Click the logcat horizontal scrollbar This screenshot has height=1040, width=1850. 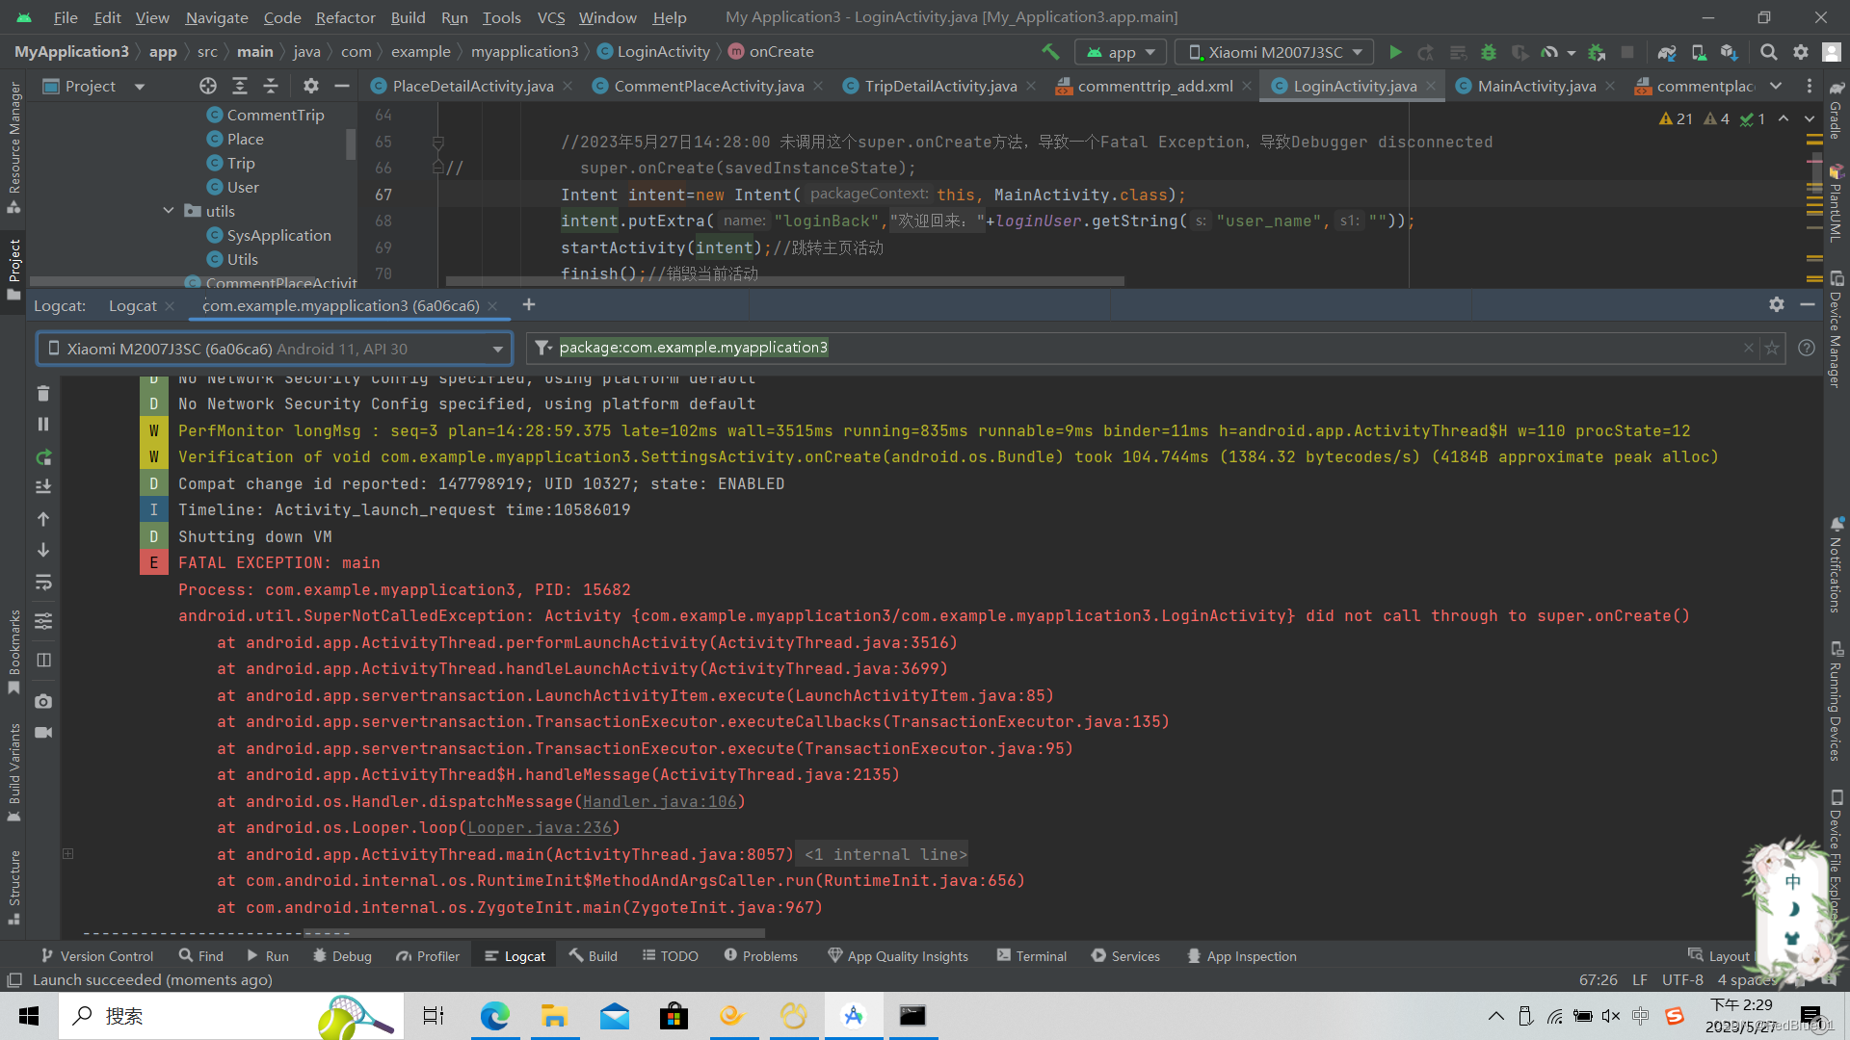535,932
